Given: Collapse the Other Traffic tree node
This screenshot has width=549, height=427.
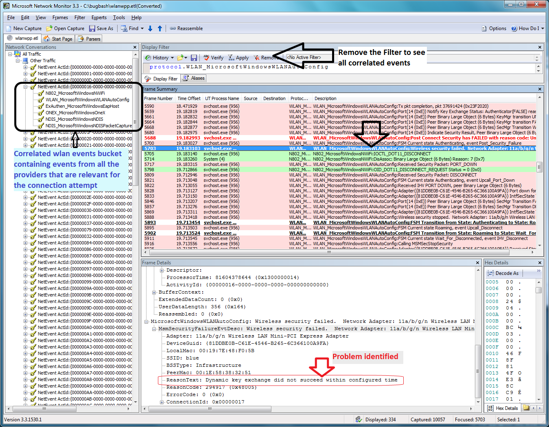Looking at the screenshot, I should point(18,61).
